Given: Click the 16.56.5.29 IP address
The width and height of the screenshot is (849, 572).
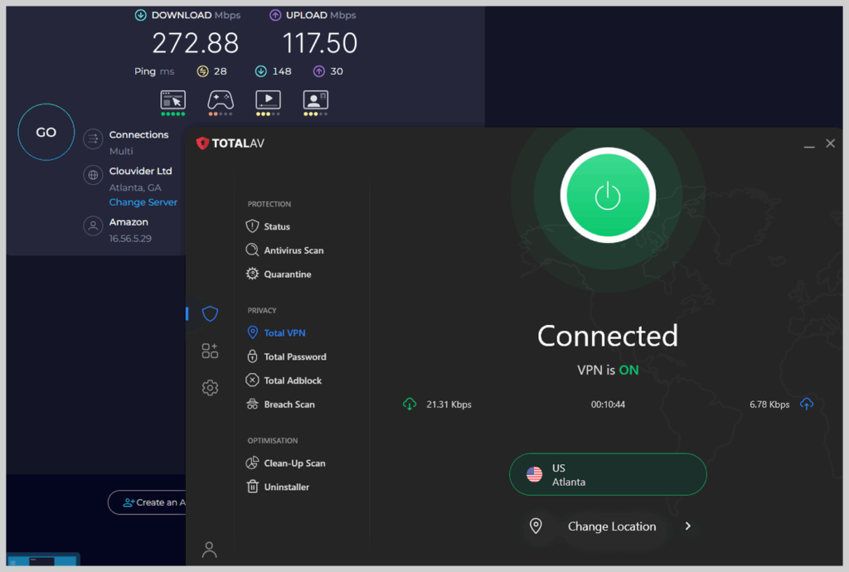Looking at the screenshot, I should pyautogui.click(x=130, y=238).
